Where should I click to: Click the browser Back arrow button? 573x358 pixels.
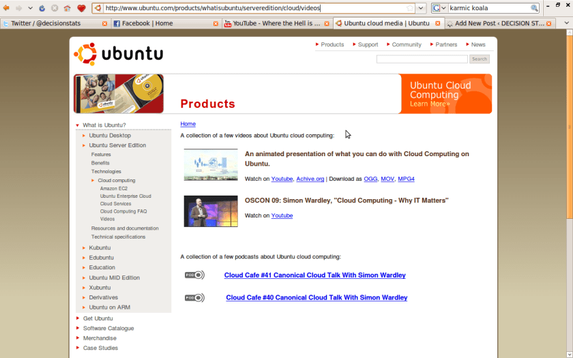coord(5,8)
